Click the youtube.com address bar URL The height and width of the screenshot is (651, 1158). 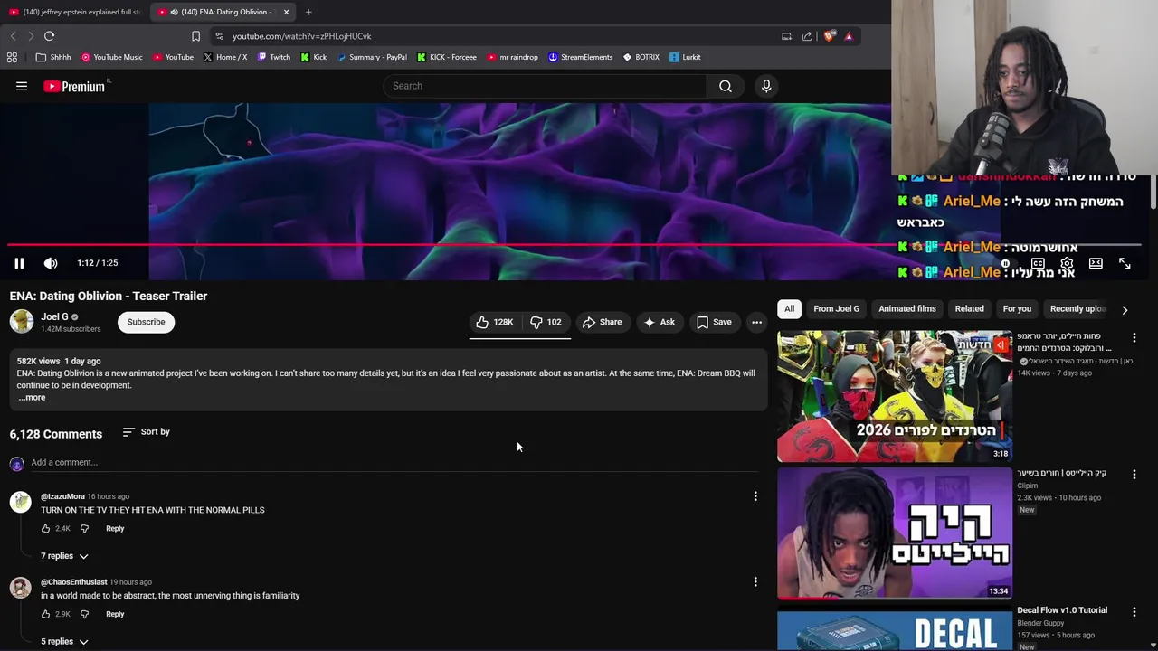coord(301,36)
